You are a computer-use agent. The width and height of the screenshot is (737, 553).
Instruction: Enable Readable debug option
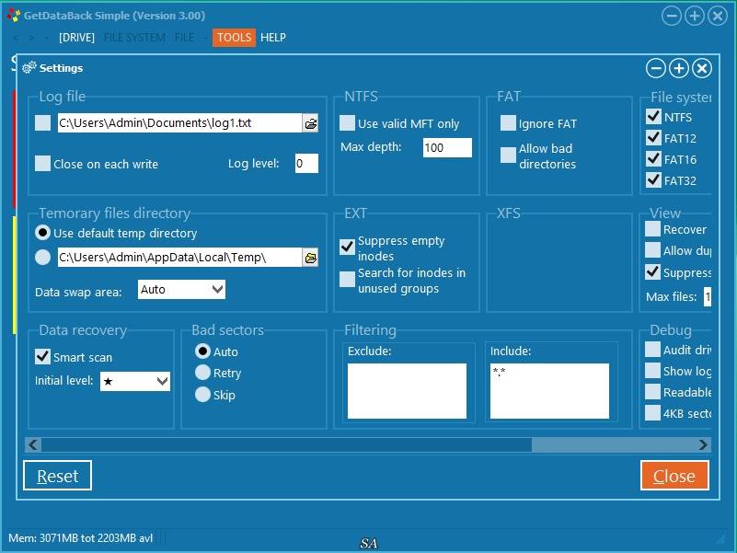652,392
